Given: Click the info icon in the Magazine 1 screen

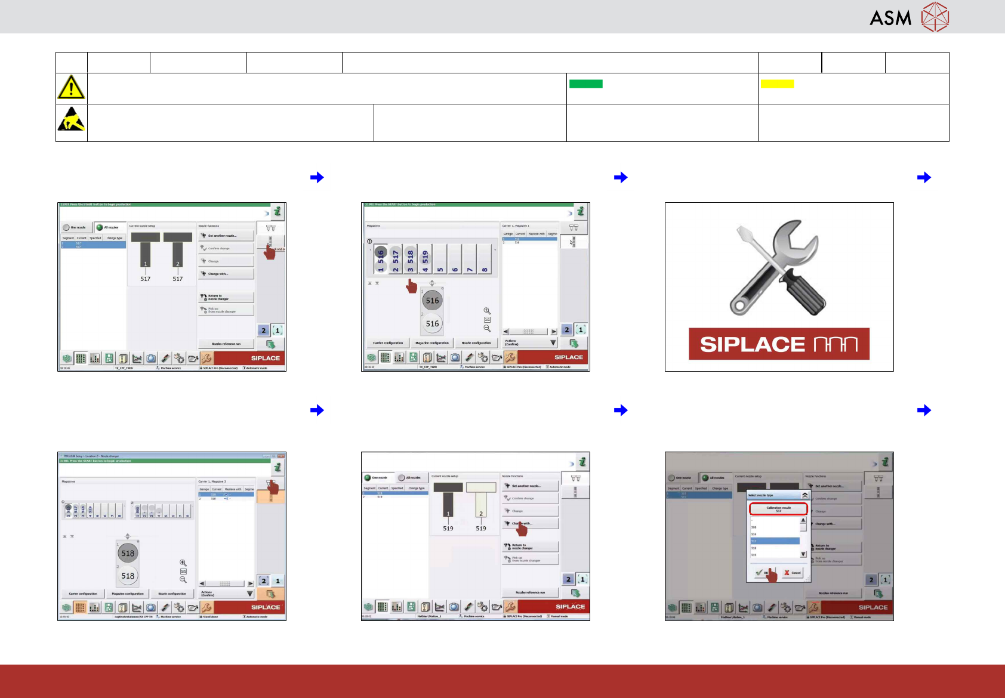Looking at the screenshot, I should click(x=581, y=212).
